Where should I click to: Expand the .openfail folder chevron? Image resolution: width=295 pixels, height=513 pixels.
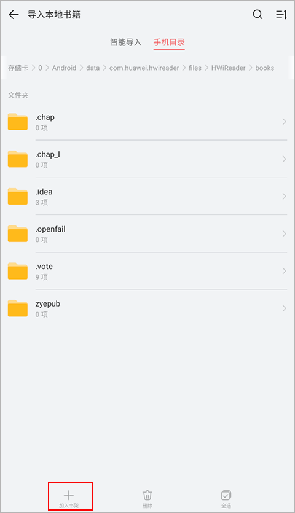click(x=284, y=233)
